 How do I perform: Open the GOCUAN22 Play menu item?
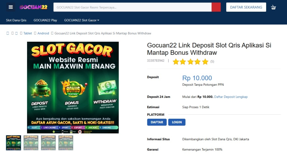point(45,20)
